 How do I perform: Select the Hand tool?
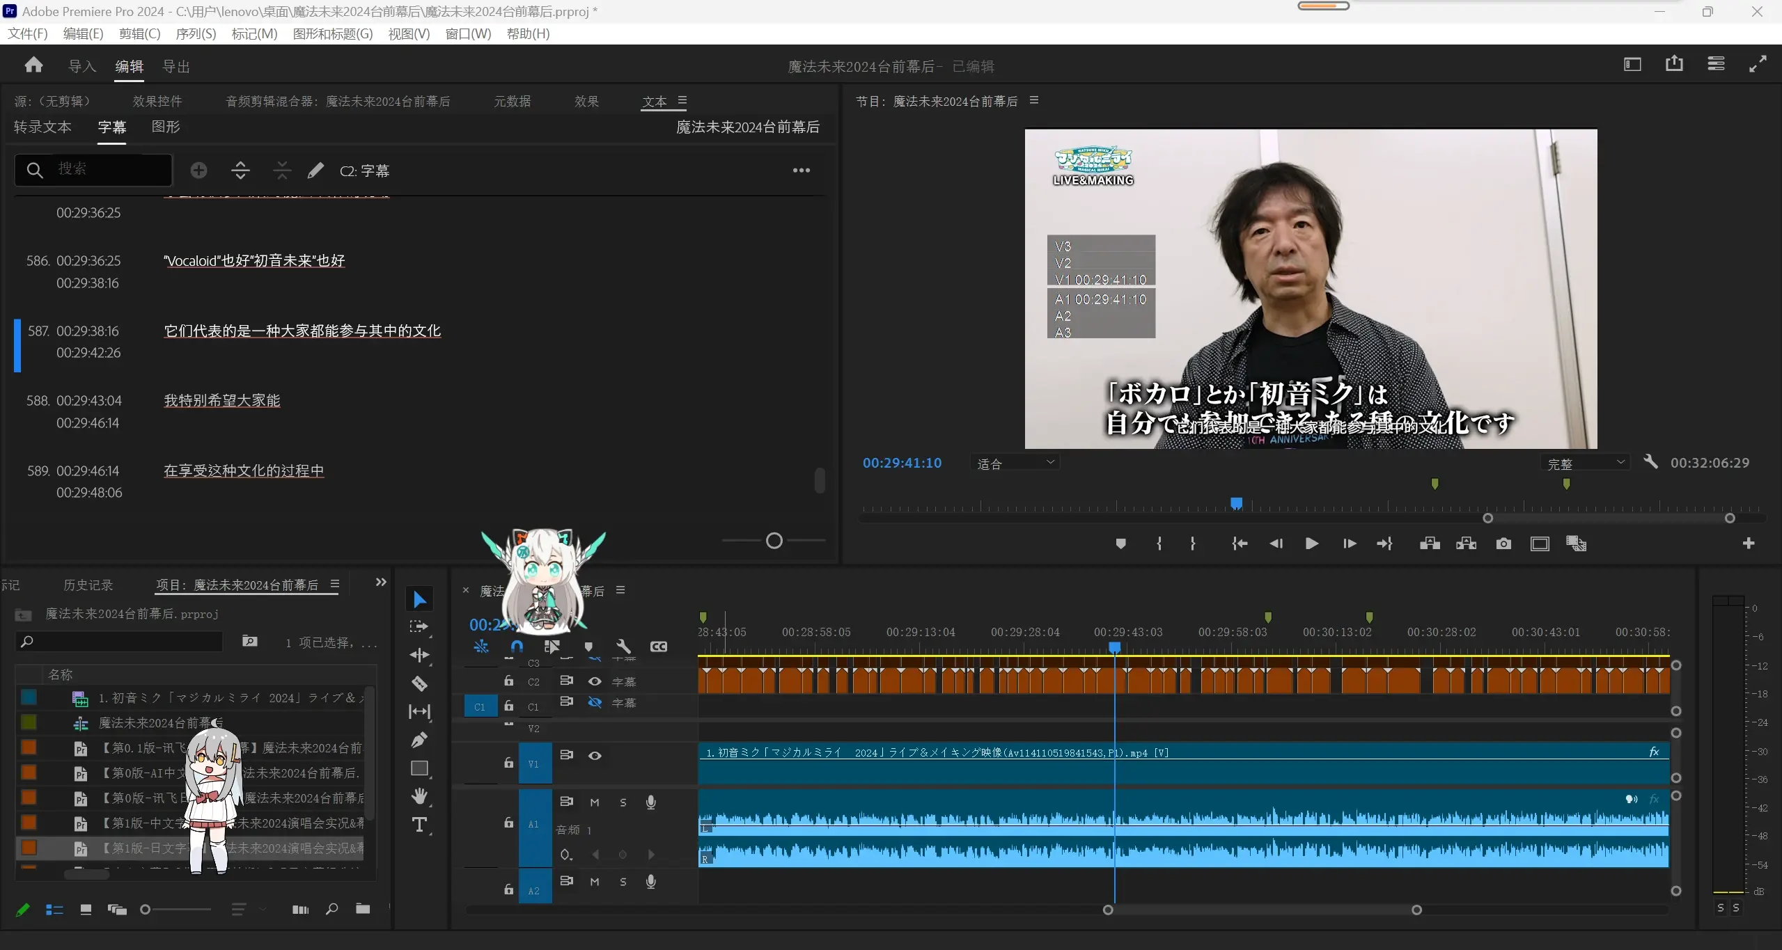coord(419,796)
